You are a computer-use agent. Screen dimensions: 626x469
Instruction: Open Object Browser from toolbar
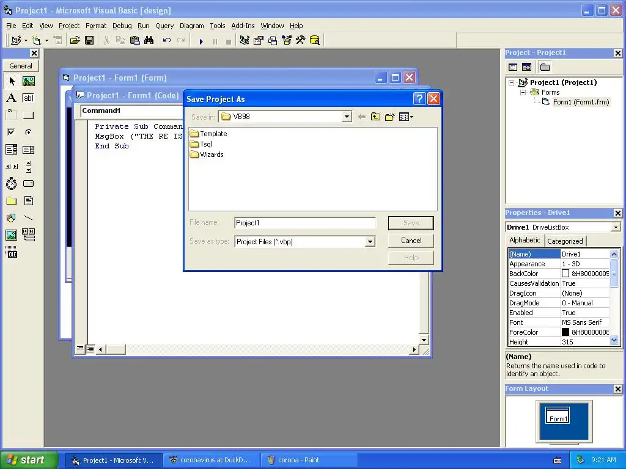(x=287, y=40)
